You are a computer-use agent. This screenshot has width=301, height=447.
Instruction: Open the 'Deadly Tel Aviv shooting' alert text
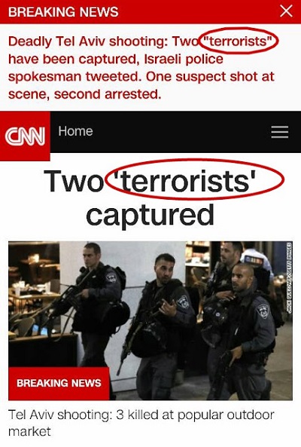point(142,68)
